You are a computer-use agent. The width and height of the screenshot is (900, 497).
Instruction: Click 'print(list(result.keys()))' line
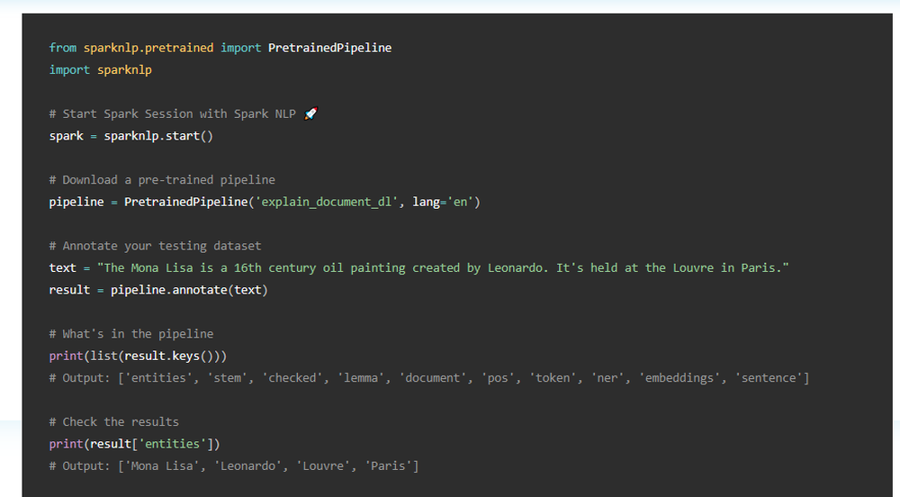click(x=139, y=356)
